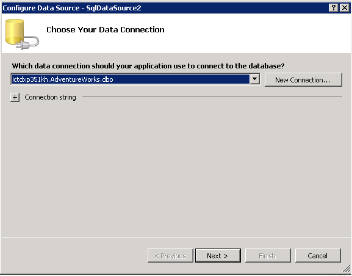Click the resize grip in dialog corner
The width and height of the screenshot is (352, 276).
tap(347, 268)
